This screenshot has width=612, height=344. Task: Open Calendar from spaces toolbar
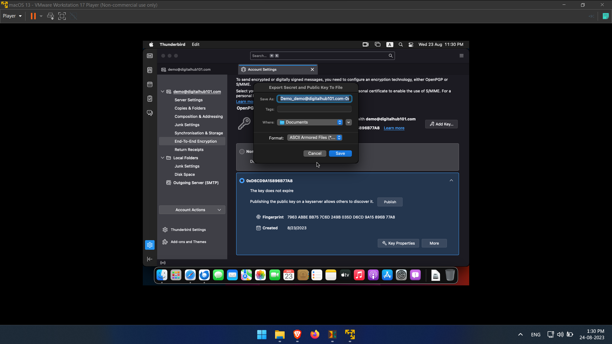pos(150,84)
